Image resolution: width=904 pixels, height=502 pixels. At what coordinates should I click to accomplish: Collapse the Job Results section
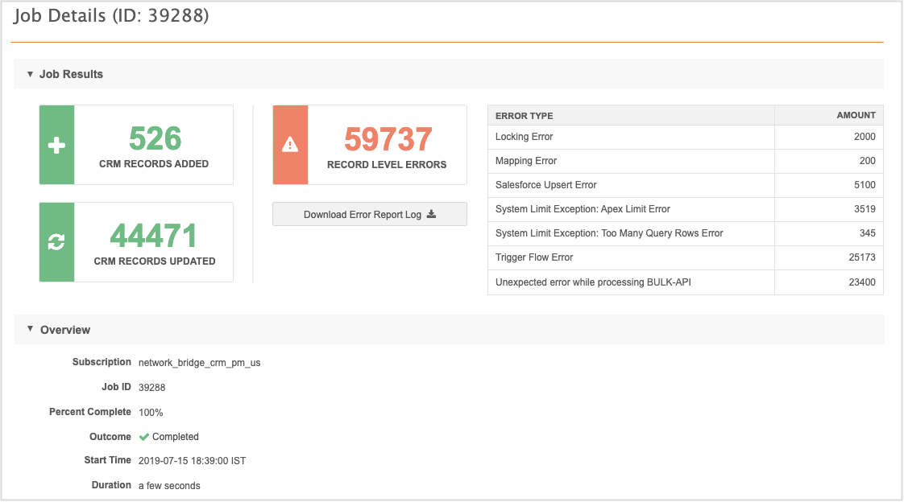coord(31,74)
